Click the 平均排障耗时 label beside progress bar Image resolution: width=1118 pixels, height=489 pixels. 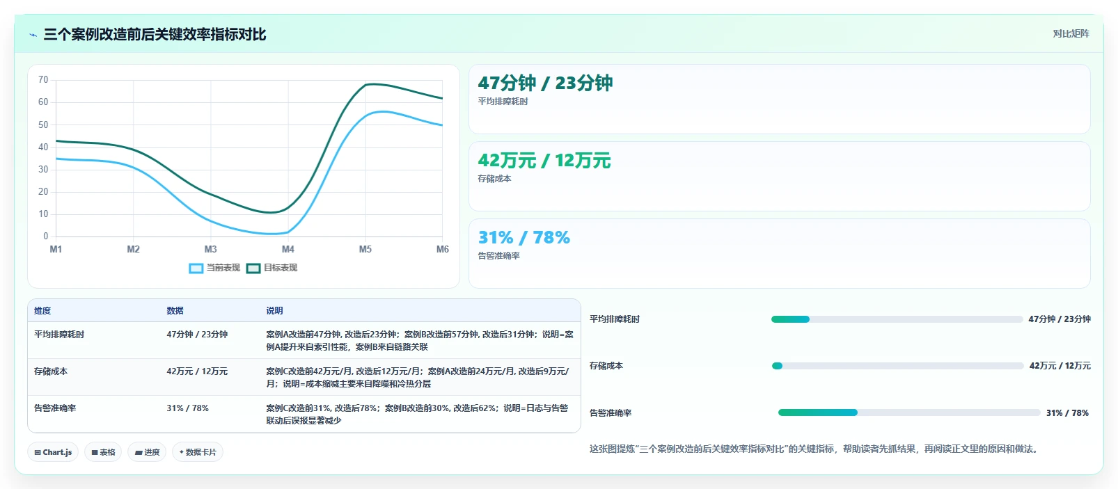coord(615,319)
